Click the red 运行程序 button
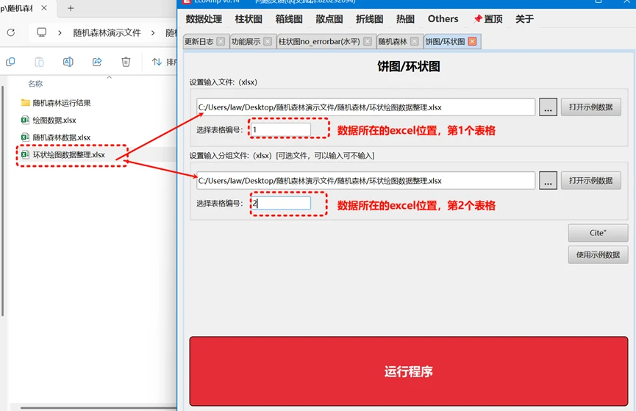 (x=408, y=371)
